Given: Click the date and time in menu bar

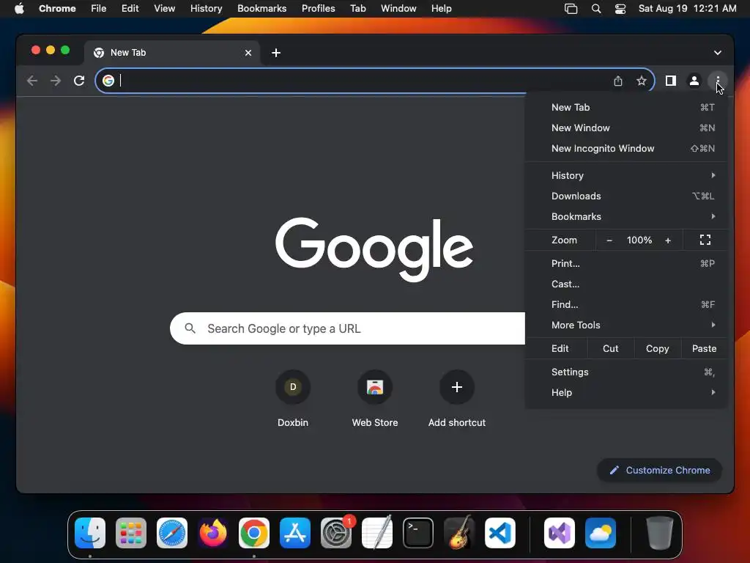Looking at the screenshot, I should (687, 9).
